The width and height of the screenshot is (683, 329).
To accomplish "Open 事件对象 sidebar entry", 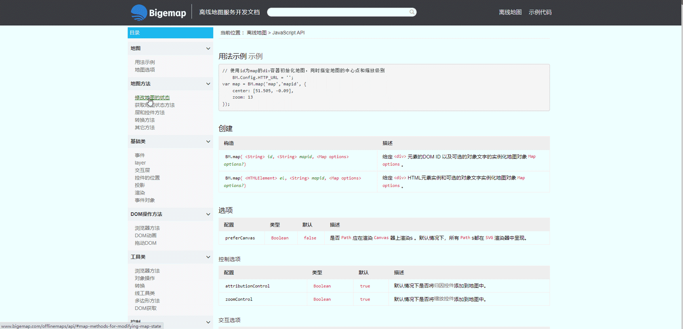I will click(x=145, y=200).
